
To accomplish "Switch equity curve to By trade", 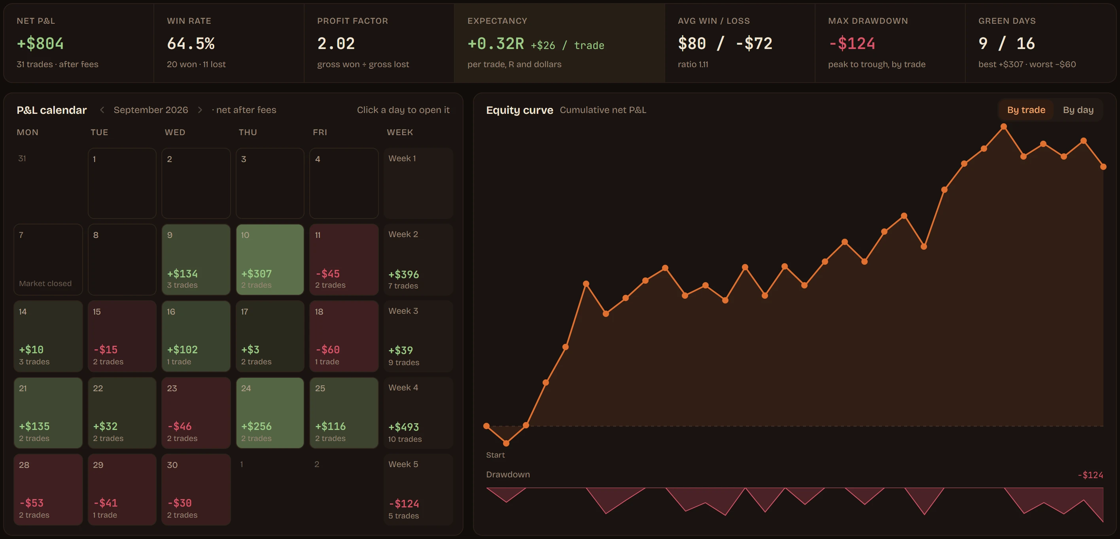I will coord(1026,110).
